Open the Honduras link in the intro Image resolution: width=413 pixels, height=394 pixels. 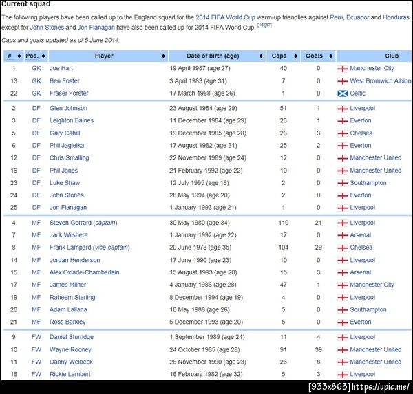[396, 17]
